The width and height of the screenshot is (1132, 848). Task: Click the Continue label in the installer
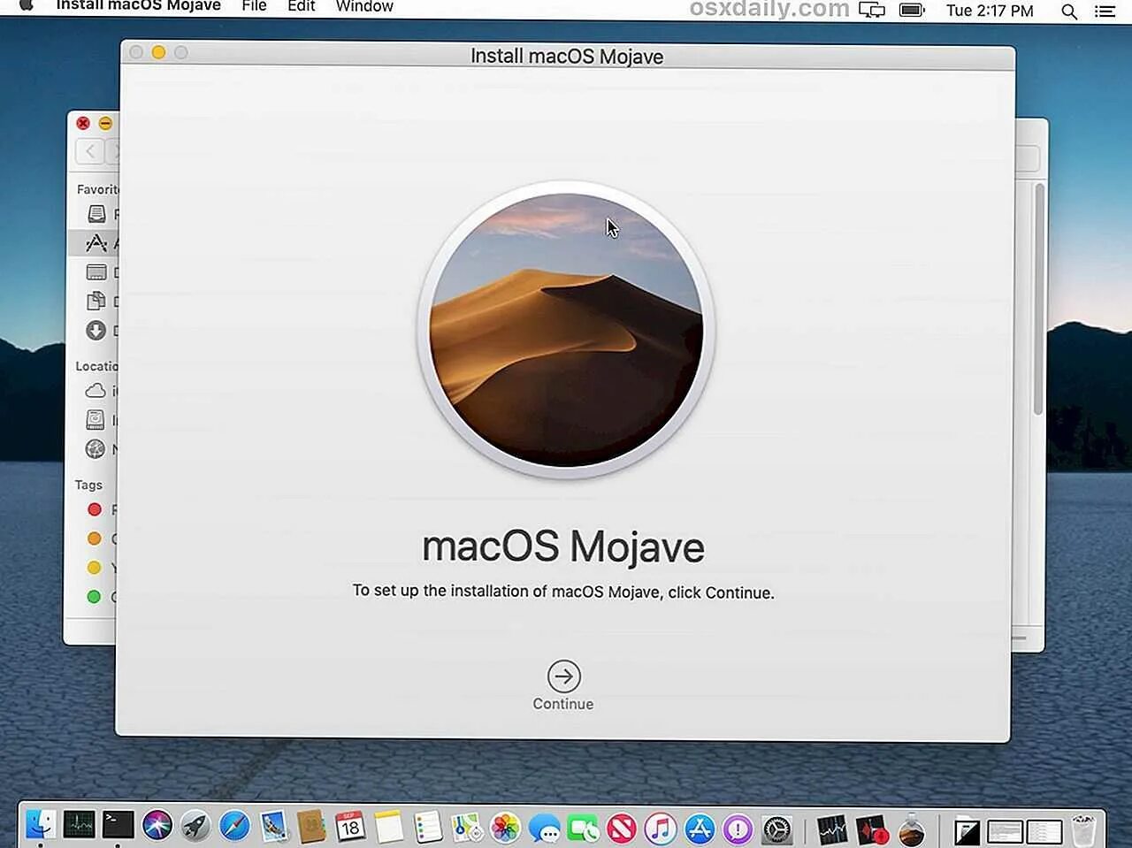coord(563,704)
